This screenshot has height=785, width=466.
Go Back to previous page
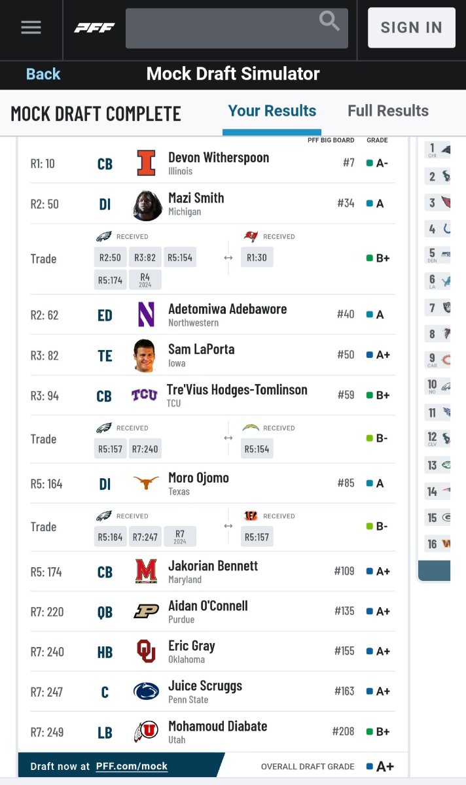43,74
